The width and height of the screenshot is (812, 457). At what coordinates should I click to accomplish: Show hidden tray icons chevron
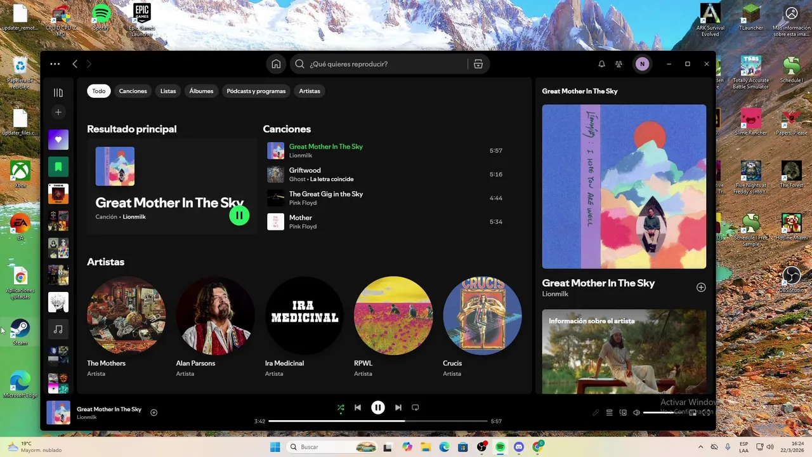pos(700,447)
